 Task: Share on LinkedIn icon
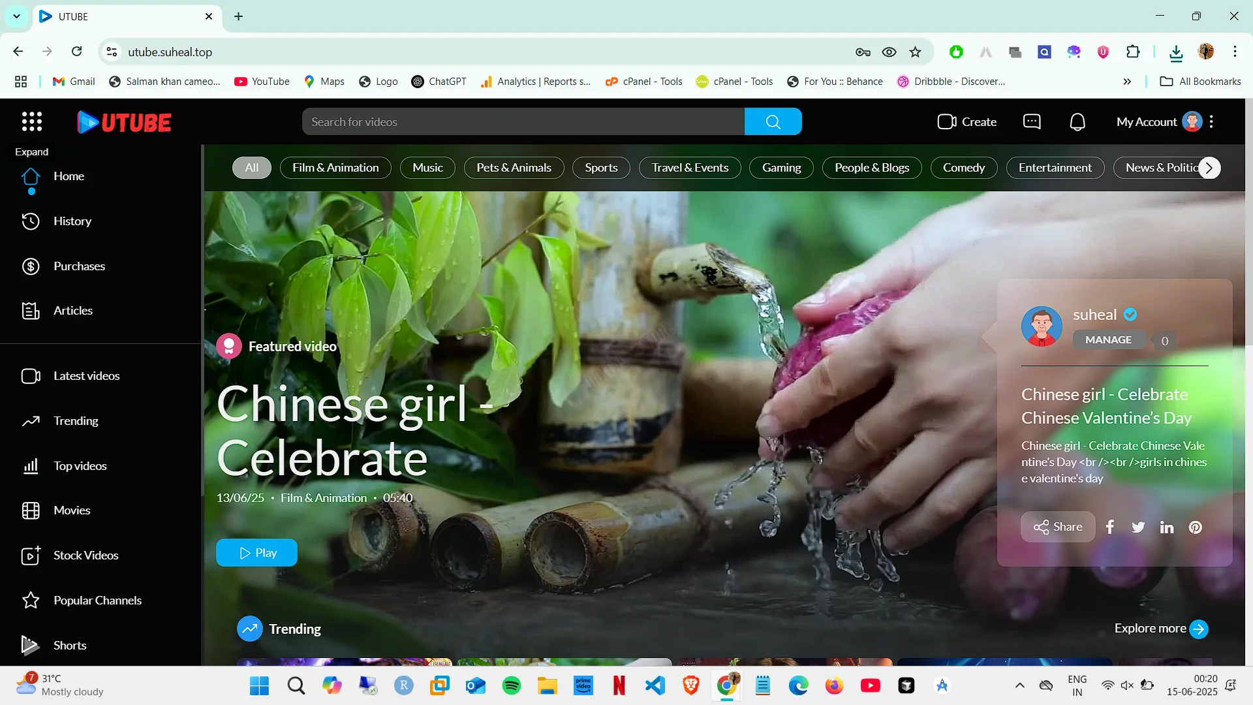point(1167,527)
